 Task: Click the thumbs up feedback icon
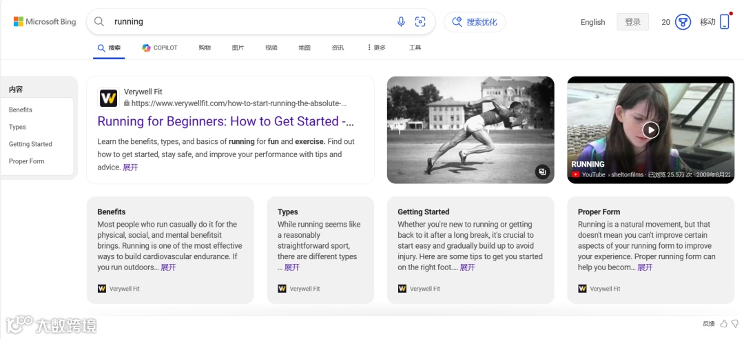(724, 323)
